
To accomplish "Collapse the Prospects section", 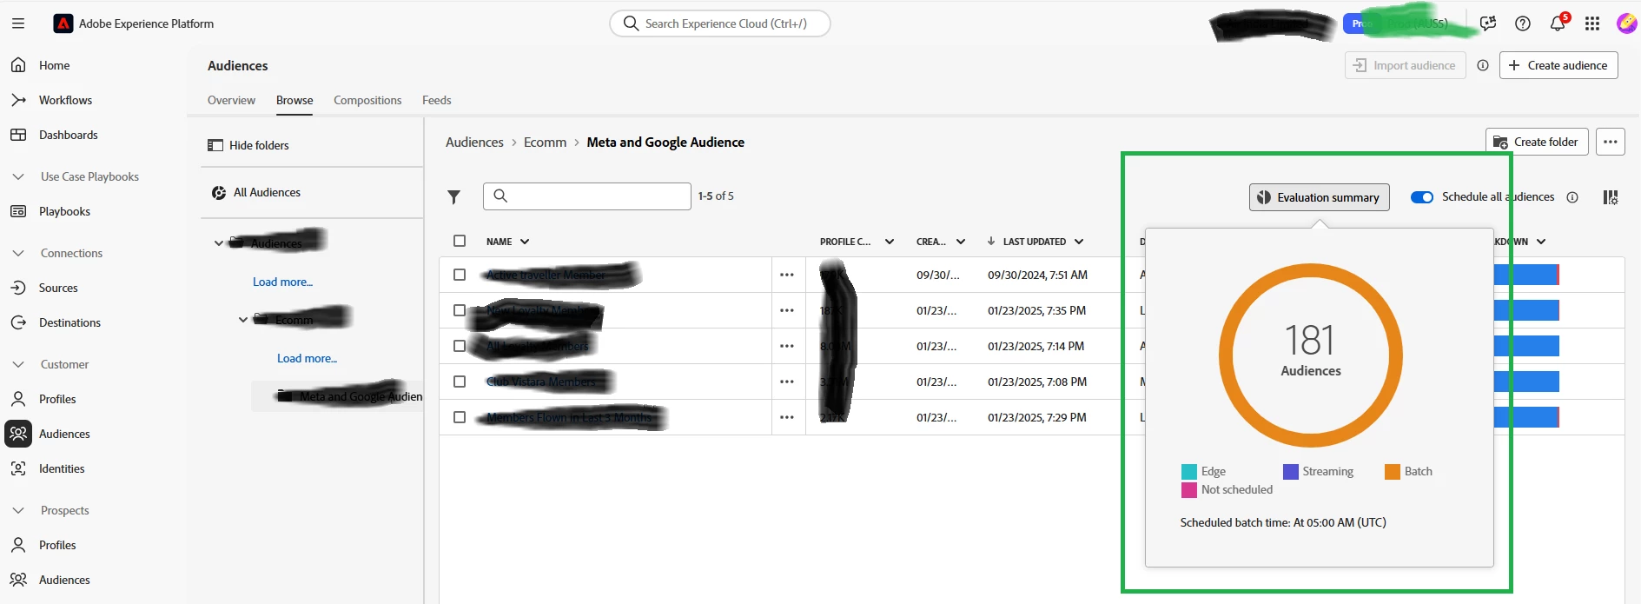I will 18,510.
